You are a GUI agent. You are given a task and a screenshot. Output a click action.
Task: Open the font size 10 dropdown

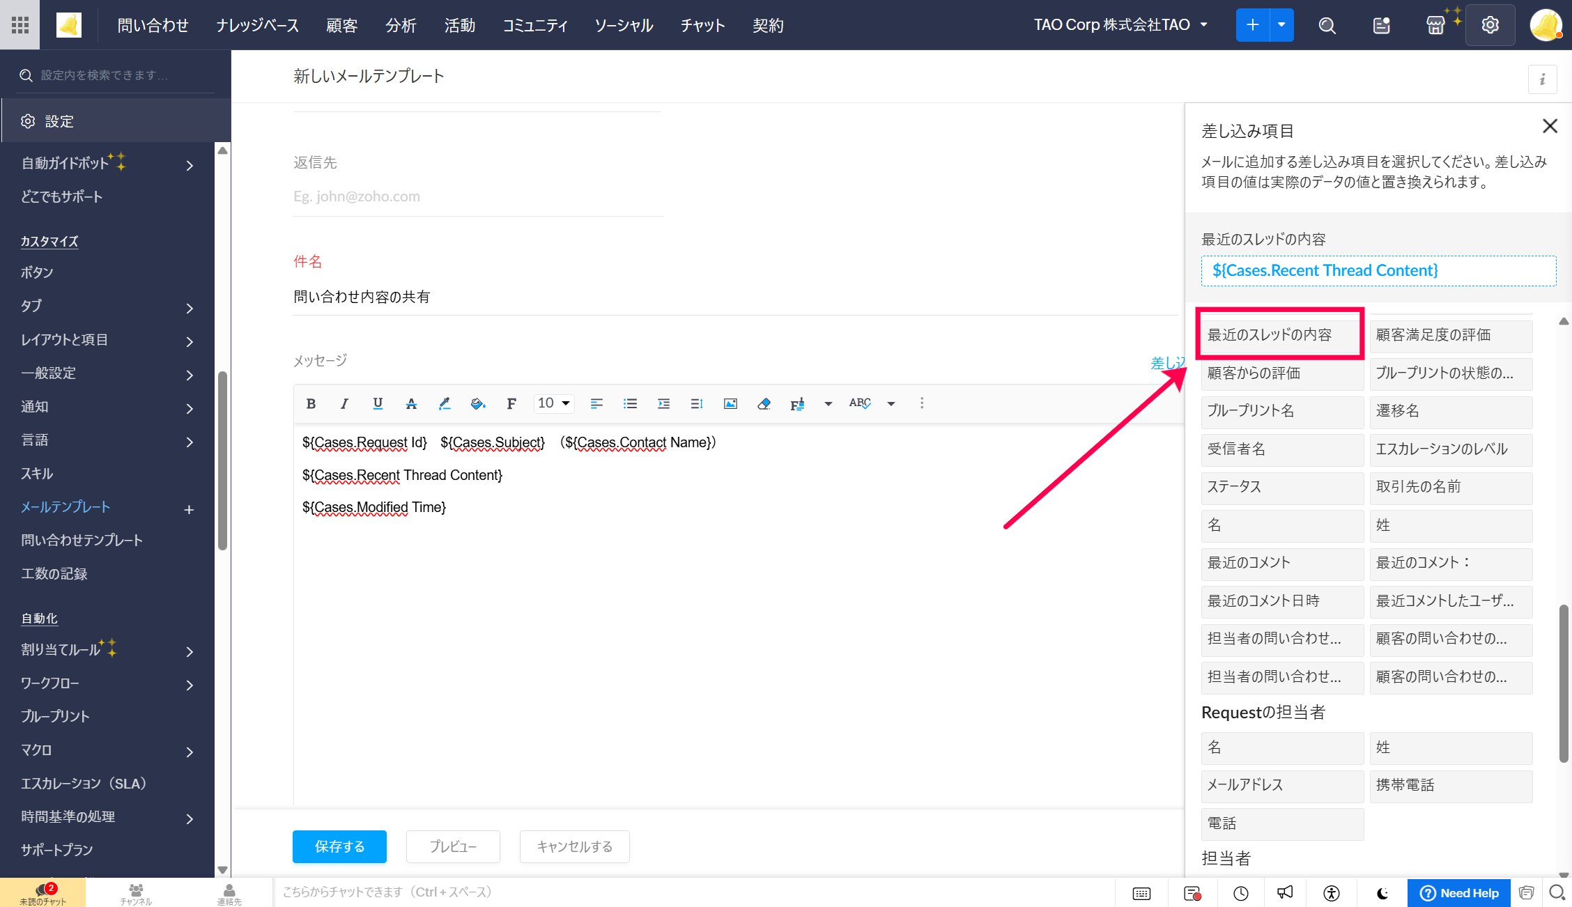[x=554, y=403]
